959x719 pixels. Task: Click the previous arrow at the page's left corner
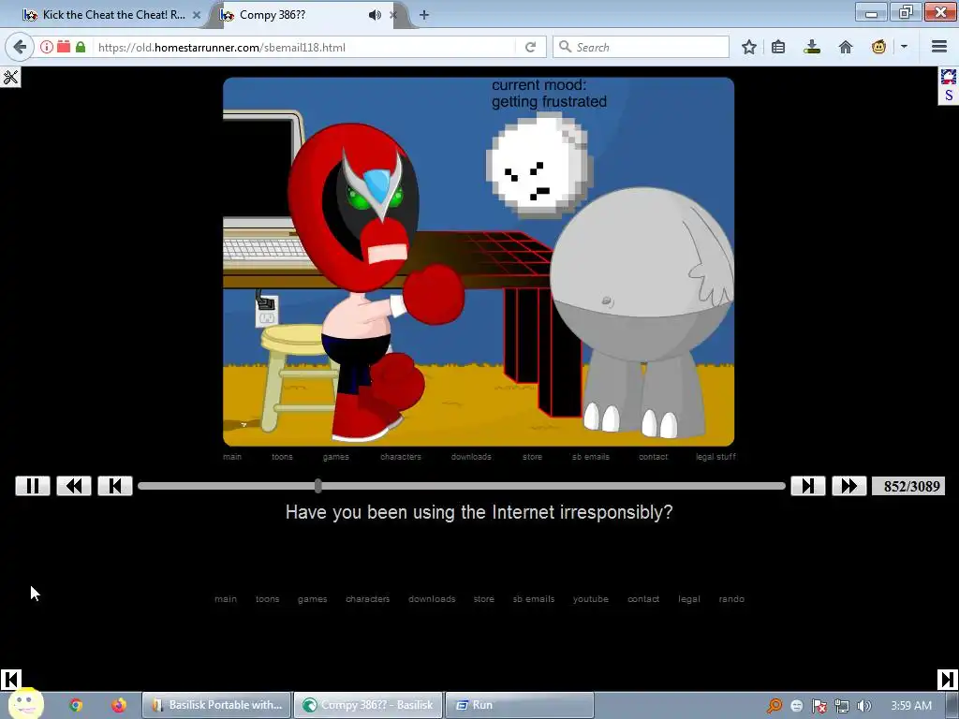(x=10, y=680)
